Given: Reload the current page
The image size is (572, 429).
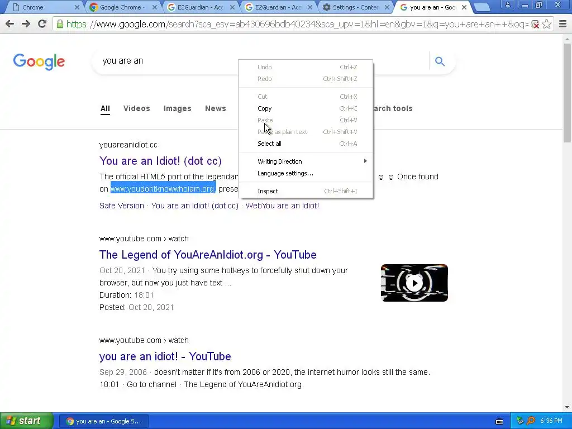Looking at the screenshot, I should pyautogui.click(x=42, y=24).
